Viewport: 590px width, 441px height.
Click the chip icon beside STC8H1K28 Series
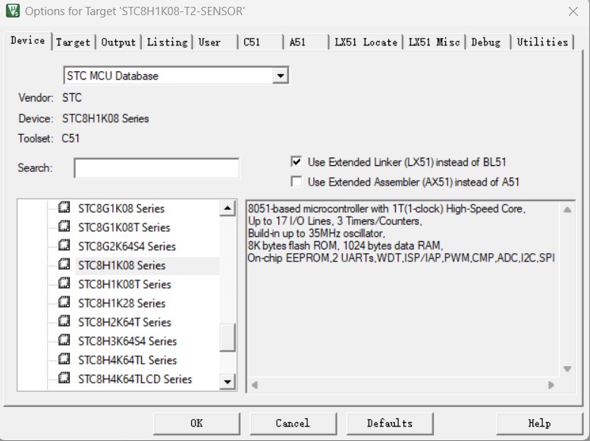click(x=64, y=302)
